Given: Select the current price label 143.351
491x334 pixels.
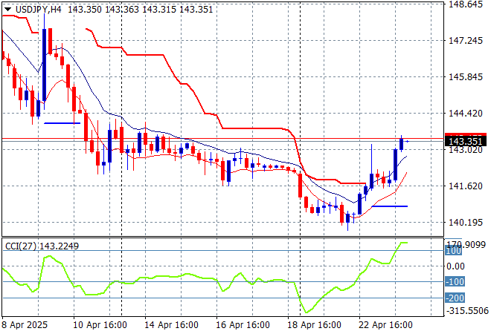Looking at the screenshot, I should pyautogui.click(x=465, y=142).
